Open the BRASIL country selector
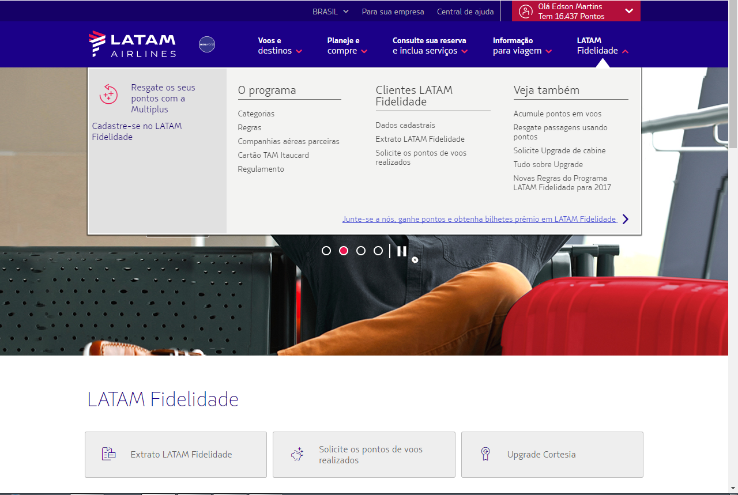738x495 pixels. click(330, 11)
